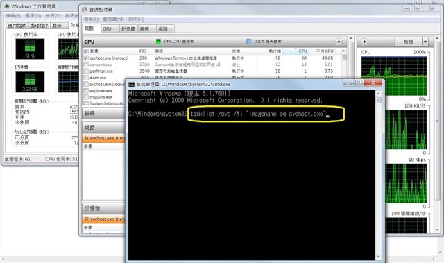The image size is (444, 263).
Task: Click the green 54% CPU usage indicator icon
Action: click(x=159, y=42)
